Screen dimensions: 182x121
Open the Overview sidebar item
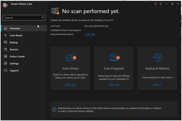click(x=15, y=28)
